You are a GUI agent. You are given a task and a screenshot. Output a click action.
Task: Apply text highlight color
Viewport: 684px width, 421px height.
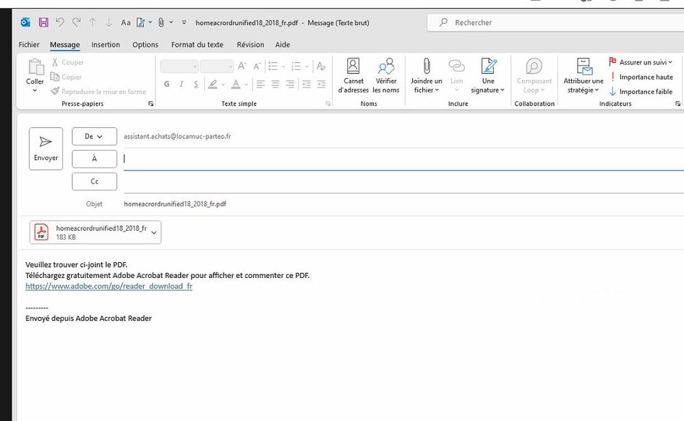click(x=213, y=84)
